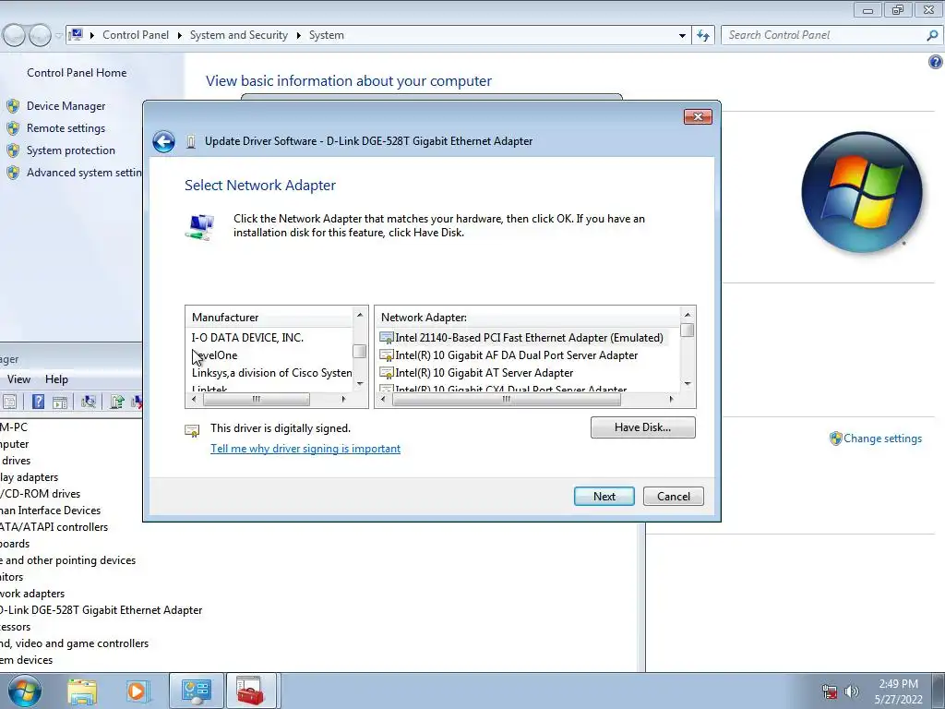
Task: Switch to Control Panel taskbar button
Action: click(197, 691)
